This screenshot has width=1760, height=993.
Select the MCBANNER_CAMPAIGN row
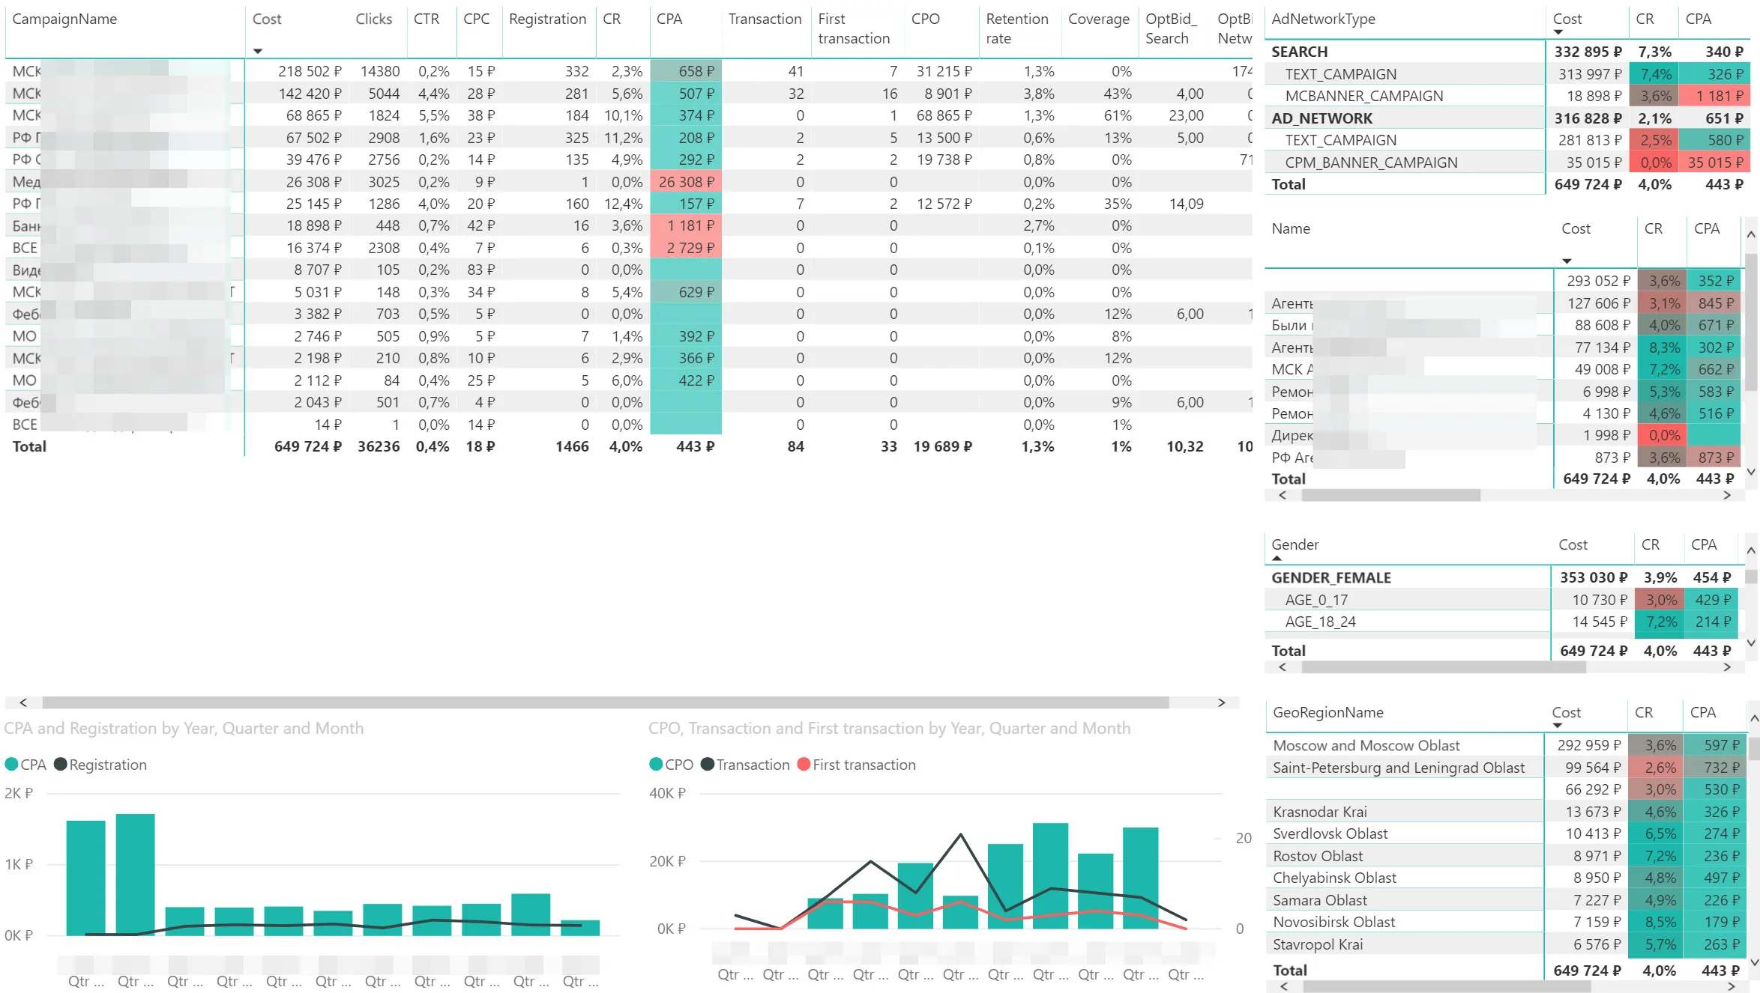click(x=1507, y=96)
